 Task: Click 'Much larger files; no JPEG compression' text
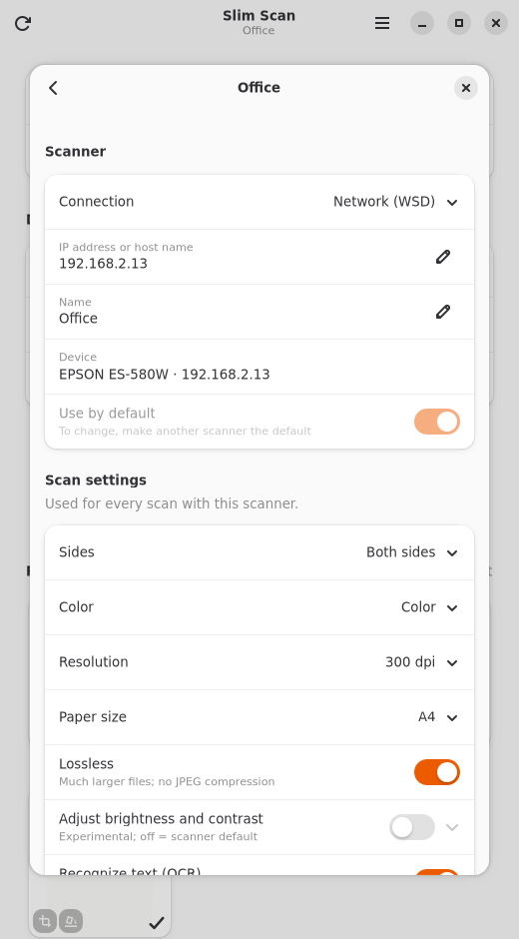(x=167, y=781)
